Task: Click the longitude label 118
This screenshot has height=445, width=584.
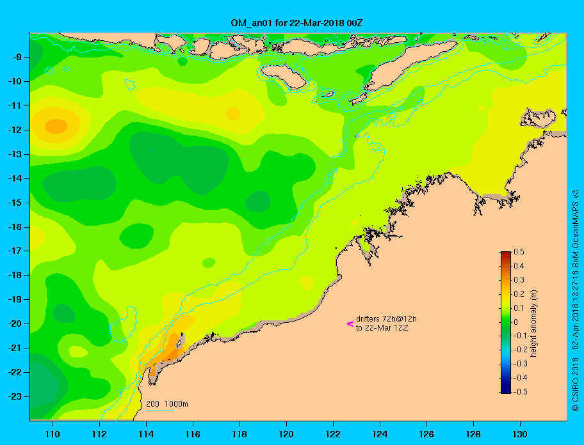Action: point(239,434)
